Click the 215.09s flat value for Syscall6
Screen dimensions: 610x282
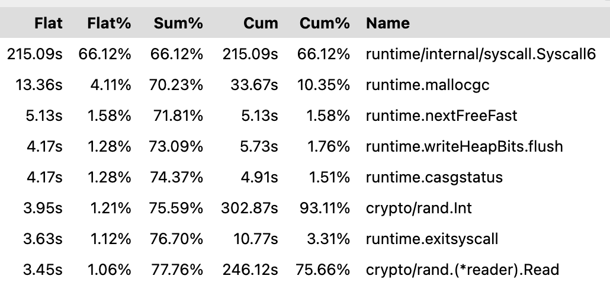point(34,54)
